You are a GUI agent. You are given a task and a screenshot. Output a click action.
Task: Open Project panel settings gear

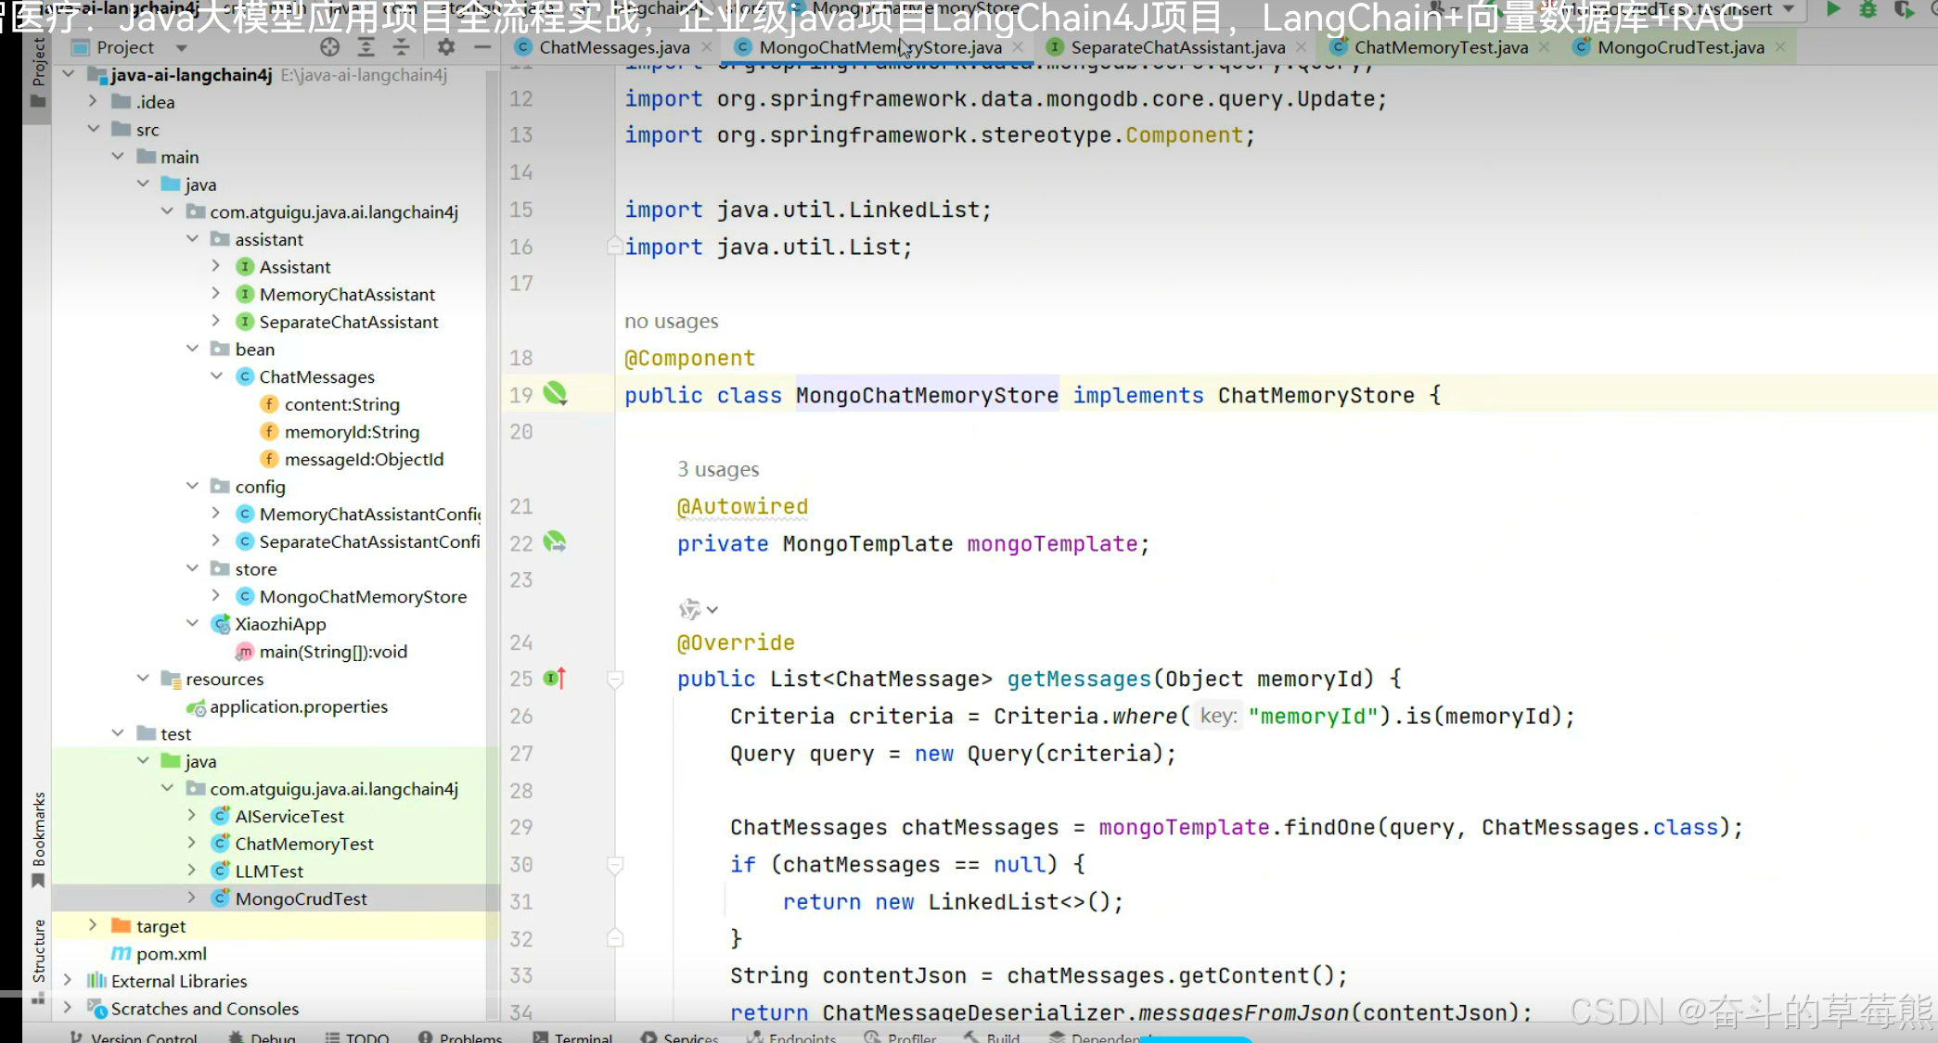point(446,47)
